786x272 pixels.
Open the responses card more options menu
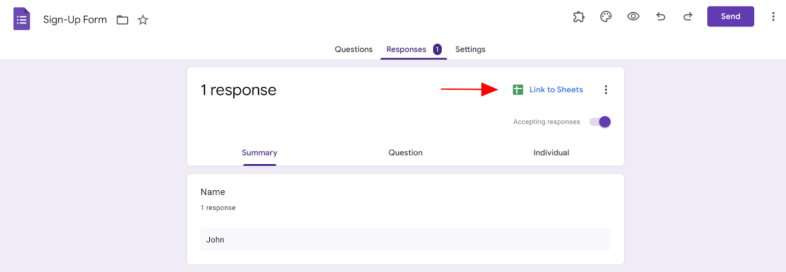(606, 90)
